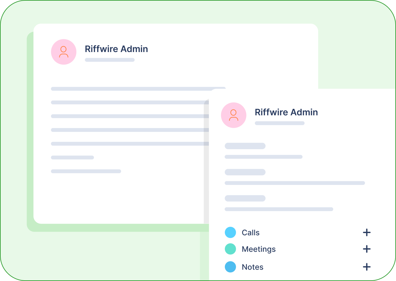This screenshot has height=281, width=396.
Task: Click the pink avatar icon in back card
Action: [64, 52]
